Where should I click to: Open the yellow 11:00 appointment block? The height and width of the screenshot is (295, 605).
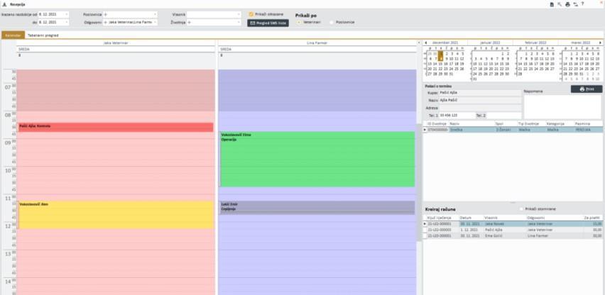[116, 215]
